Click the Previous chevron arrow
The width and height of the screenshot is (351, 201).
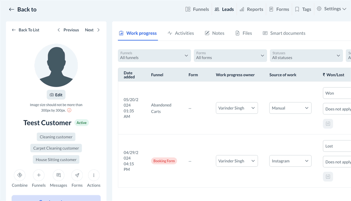[59, 30]
